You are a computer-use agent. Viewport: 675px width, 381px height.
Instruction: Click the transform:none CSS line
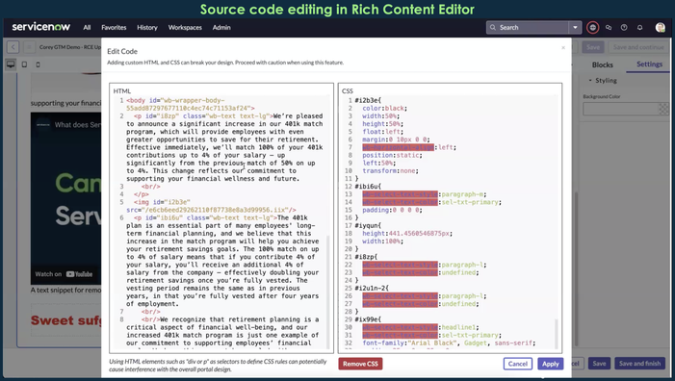[x=390, y=170]
